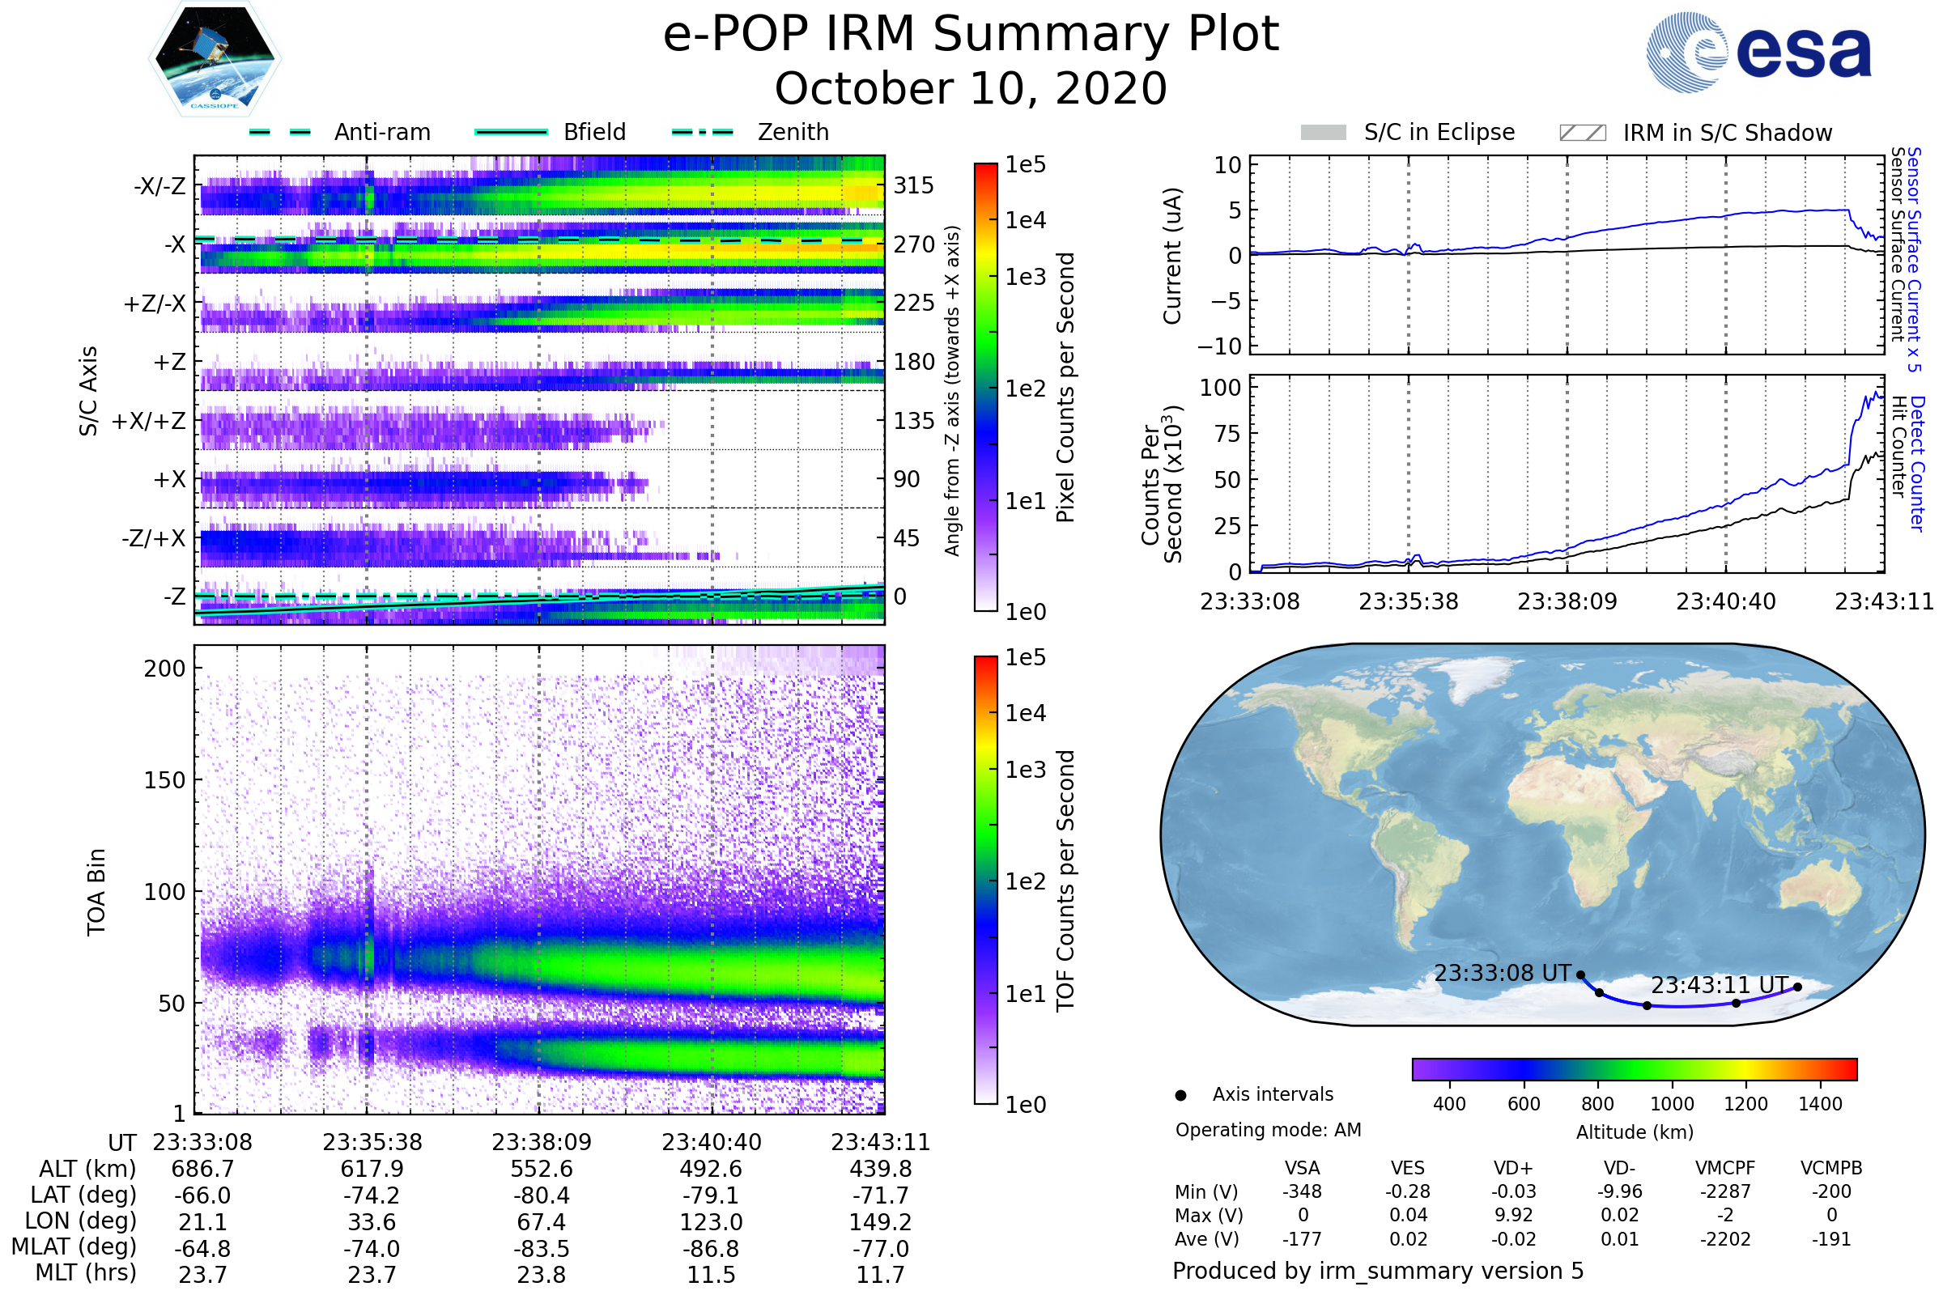Click the Pixel Counts per Second colorbar

click(986, 388)
